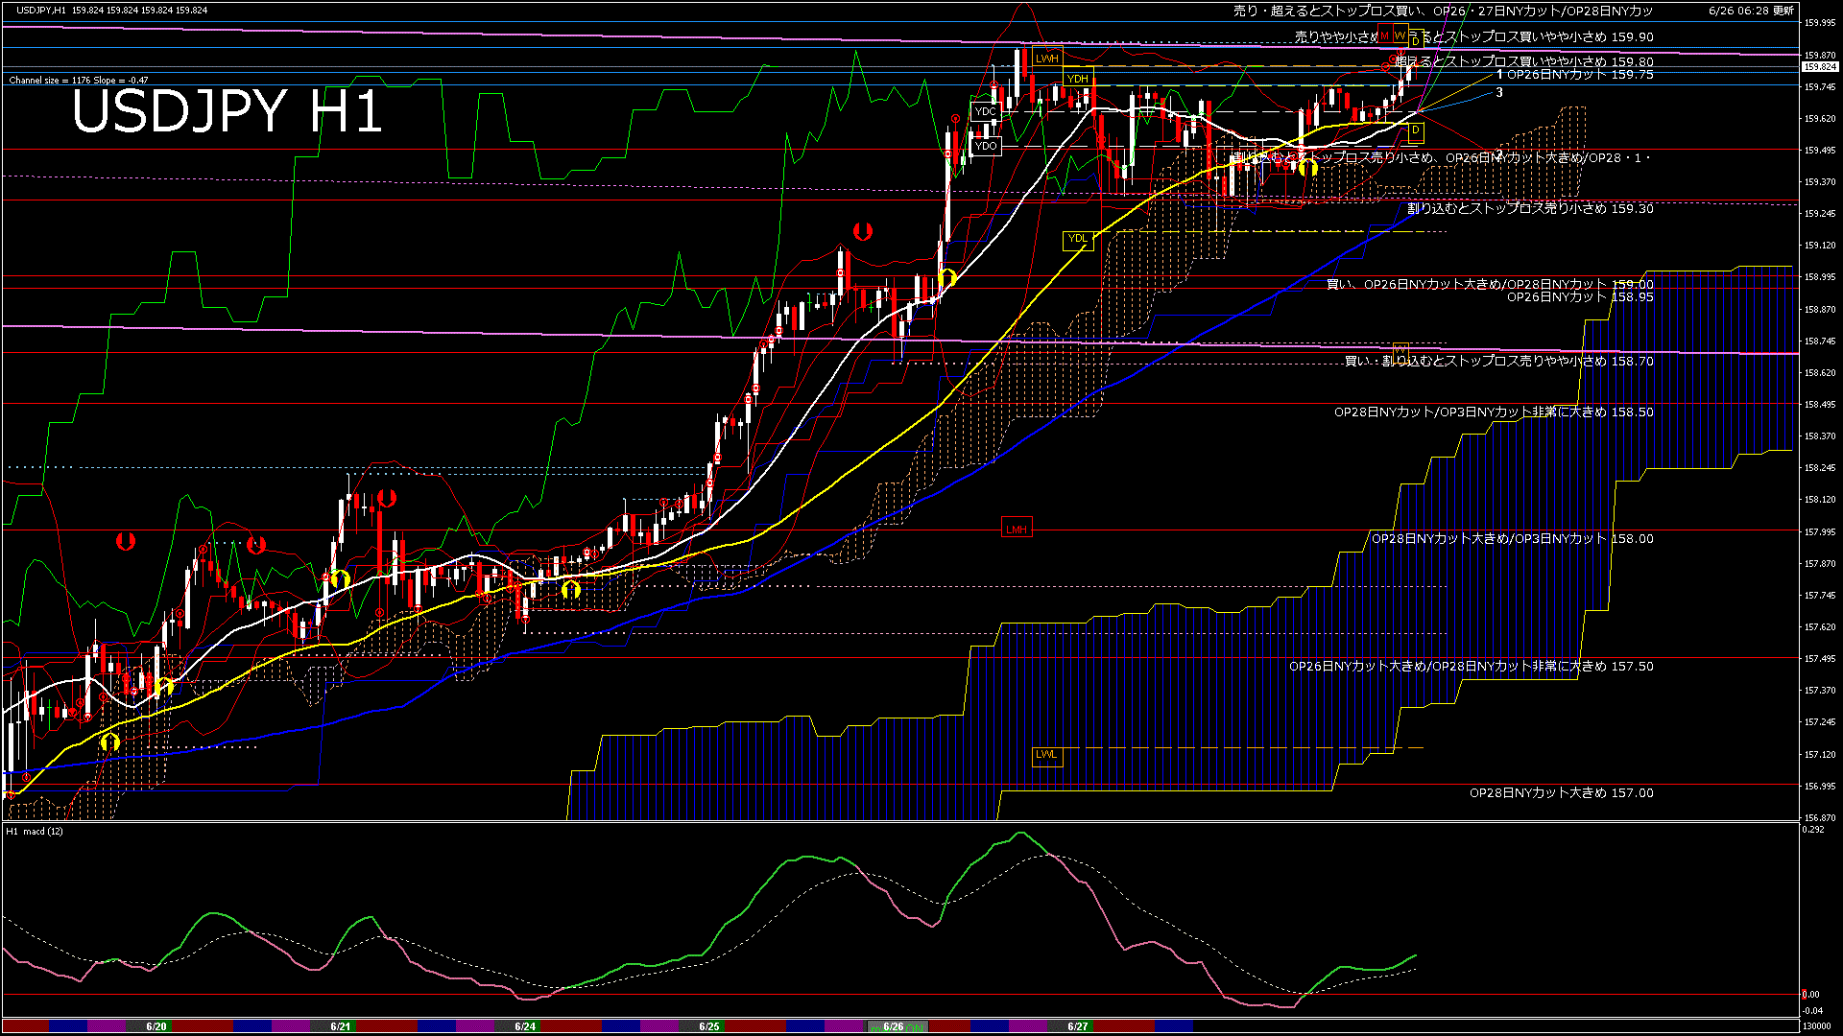The image size is (1843, 1036).
Task: Select the 6/20 date marker
Action: pos(156,1026)
